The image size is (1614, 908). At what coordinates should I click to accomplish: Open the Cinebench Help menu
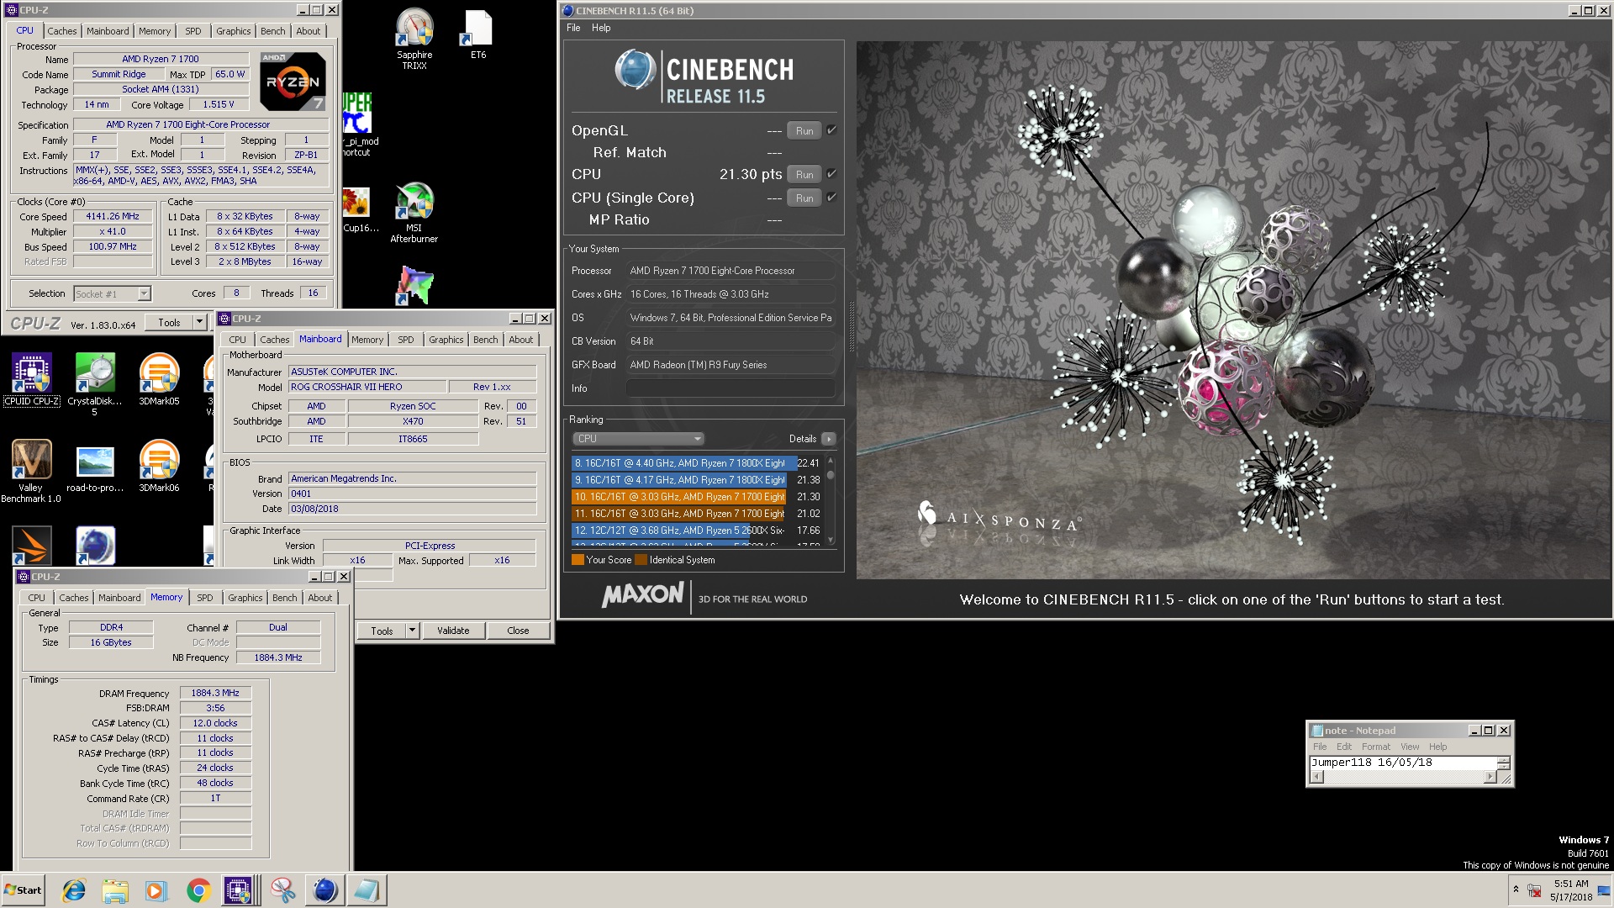601,28
